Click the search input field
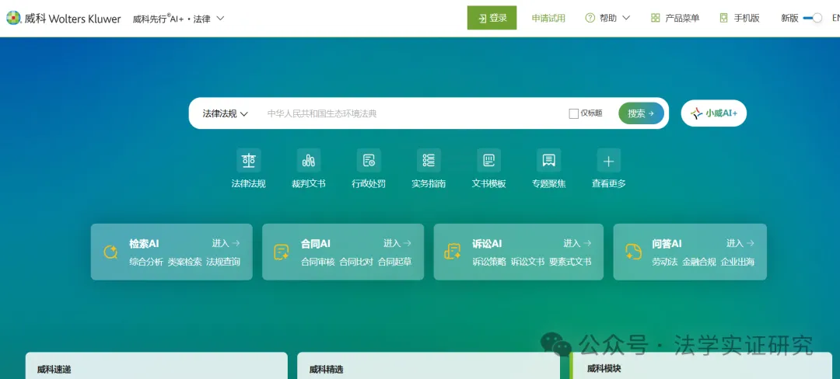The width and height of the screenshot is (840, 379). pos(412,113)
